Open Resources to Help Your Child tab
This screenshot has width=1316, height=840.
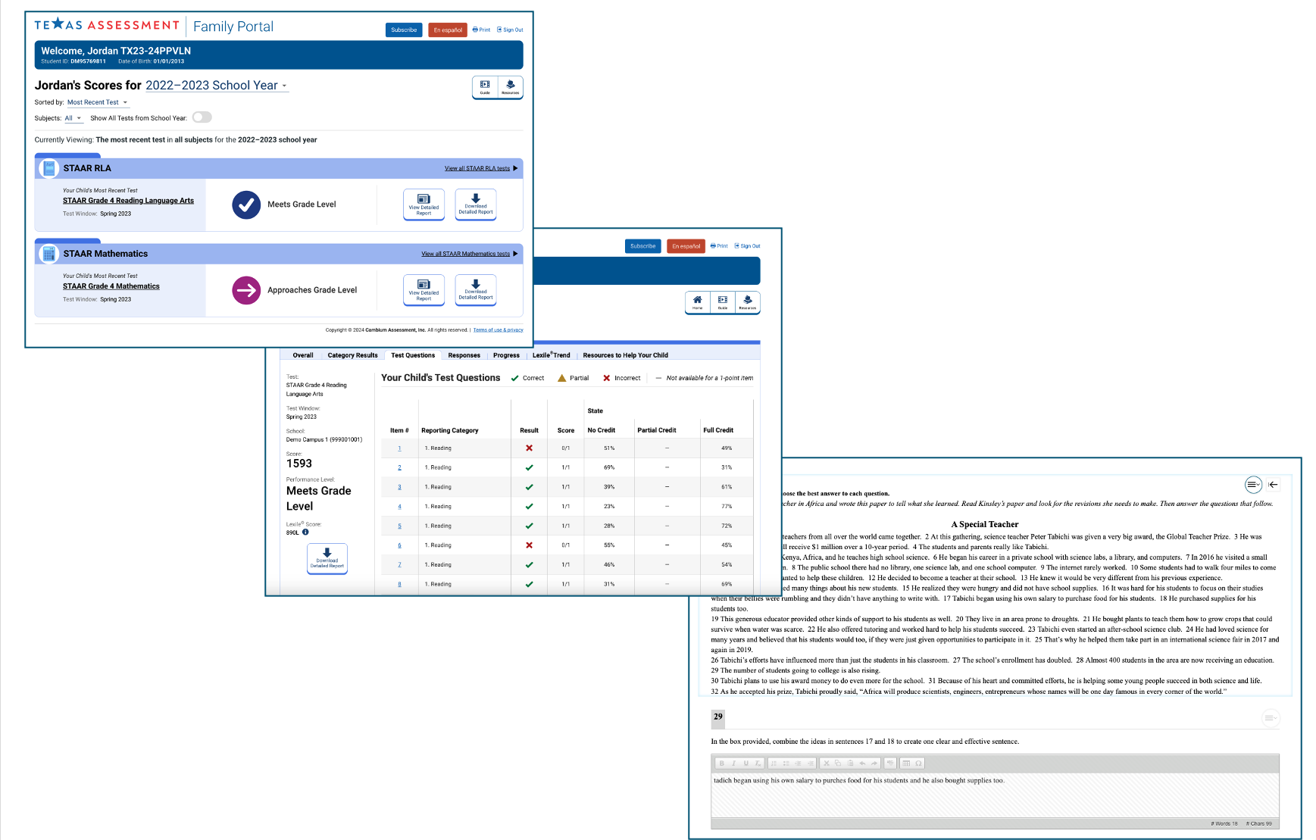[x=625, y=355]
